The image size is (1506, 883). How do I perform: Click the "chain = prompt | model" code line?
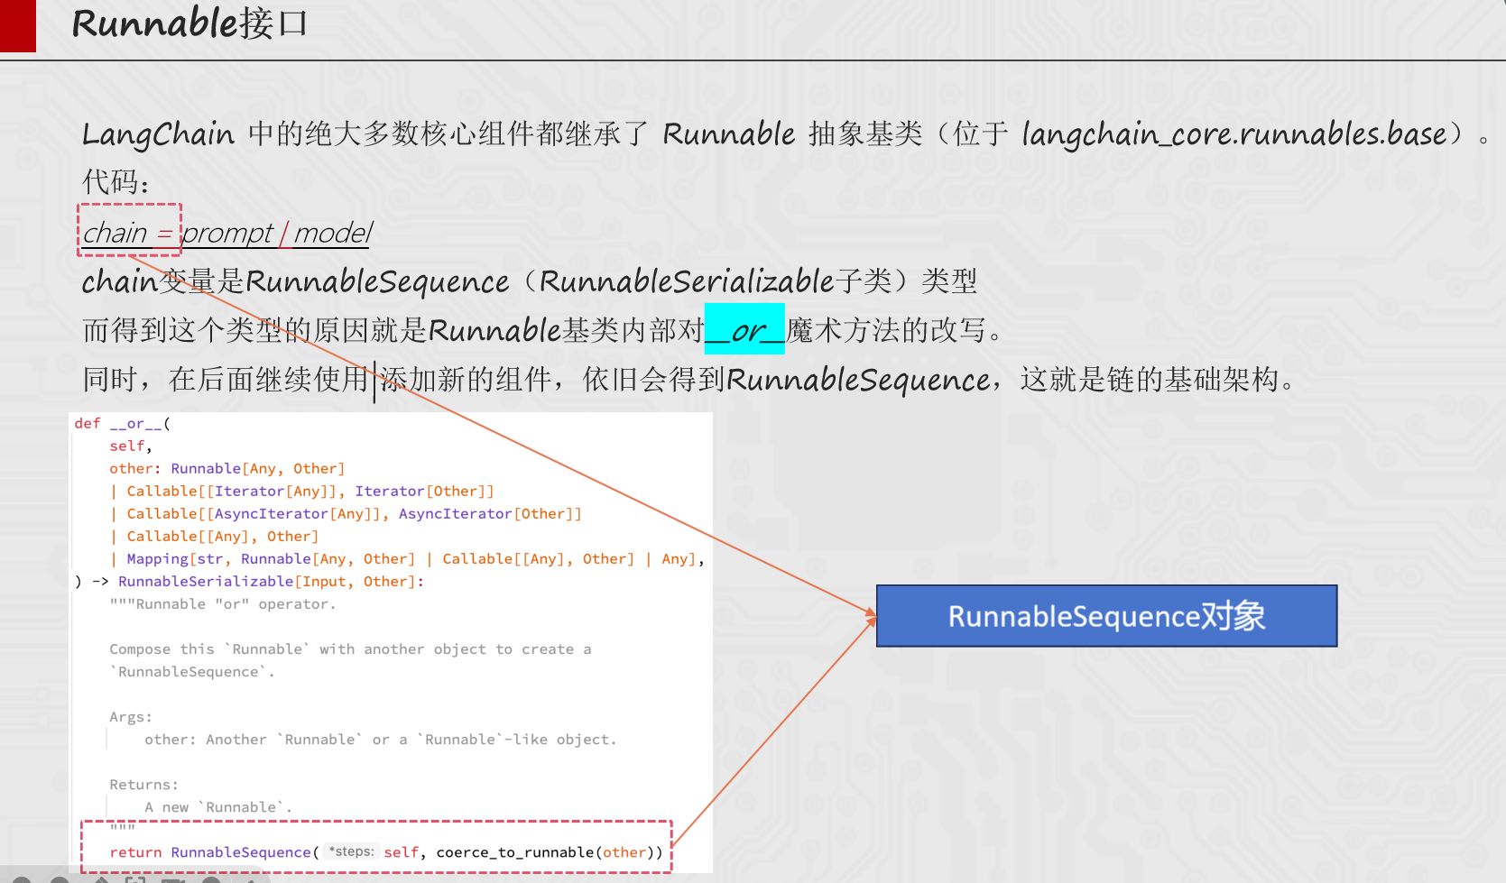click(x=227, y=233)
